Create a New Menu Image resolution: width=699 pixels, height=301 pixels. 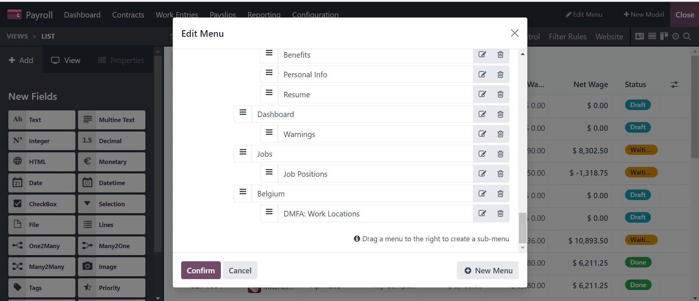tap(488, 270)
